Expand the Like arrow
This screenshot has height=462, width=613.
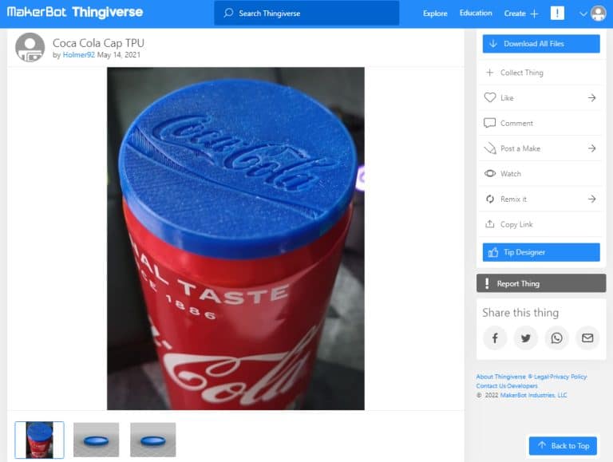(x=592, y=97)
